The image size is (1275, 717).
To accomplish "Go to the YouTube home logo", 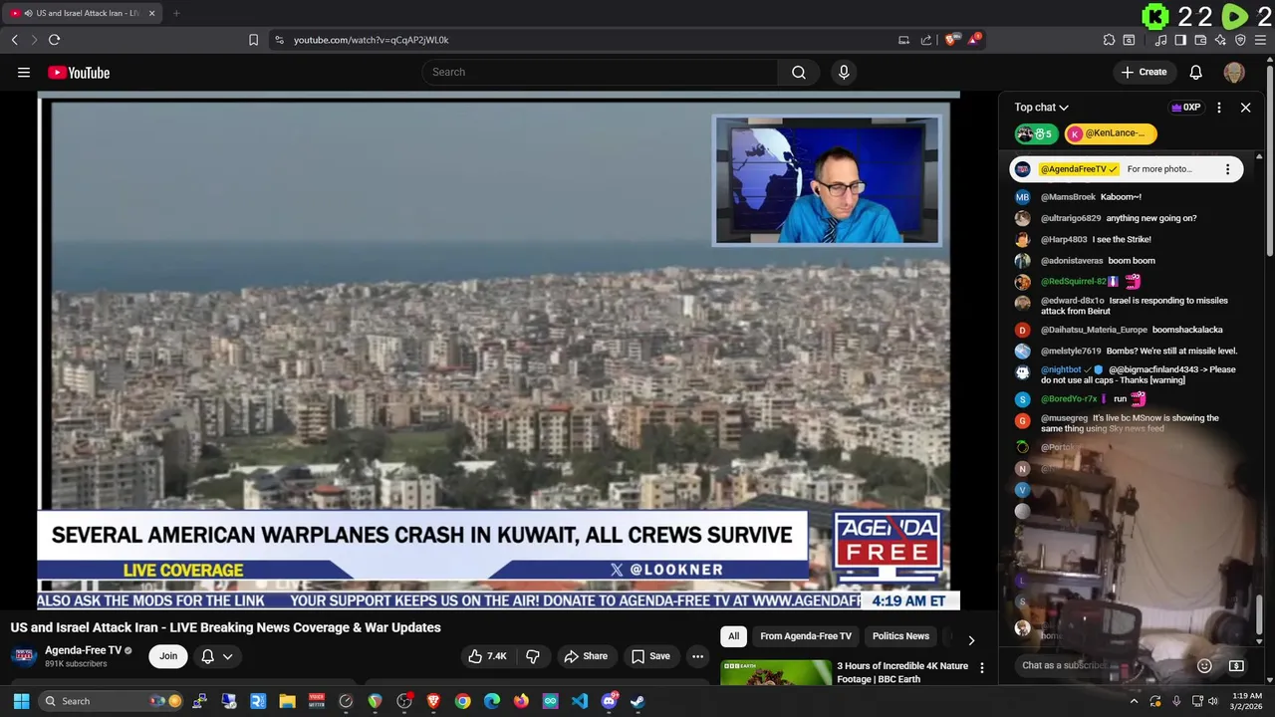I will [x=79, y=72].
